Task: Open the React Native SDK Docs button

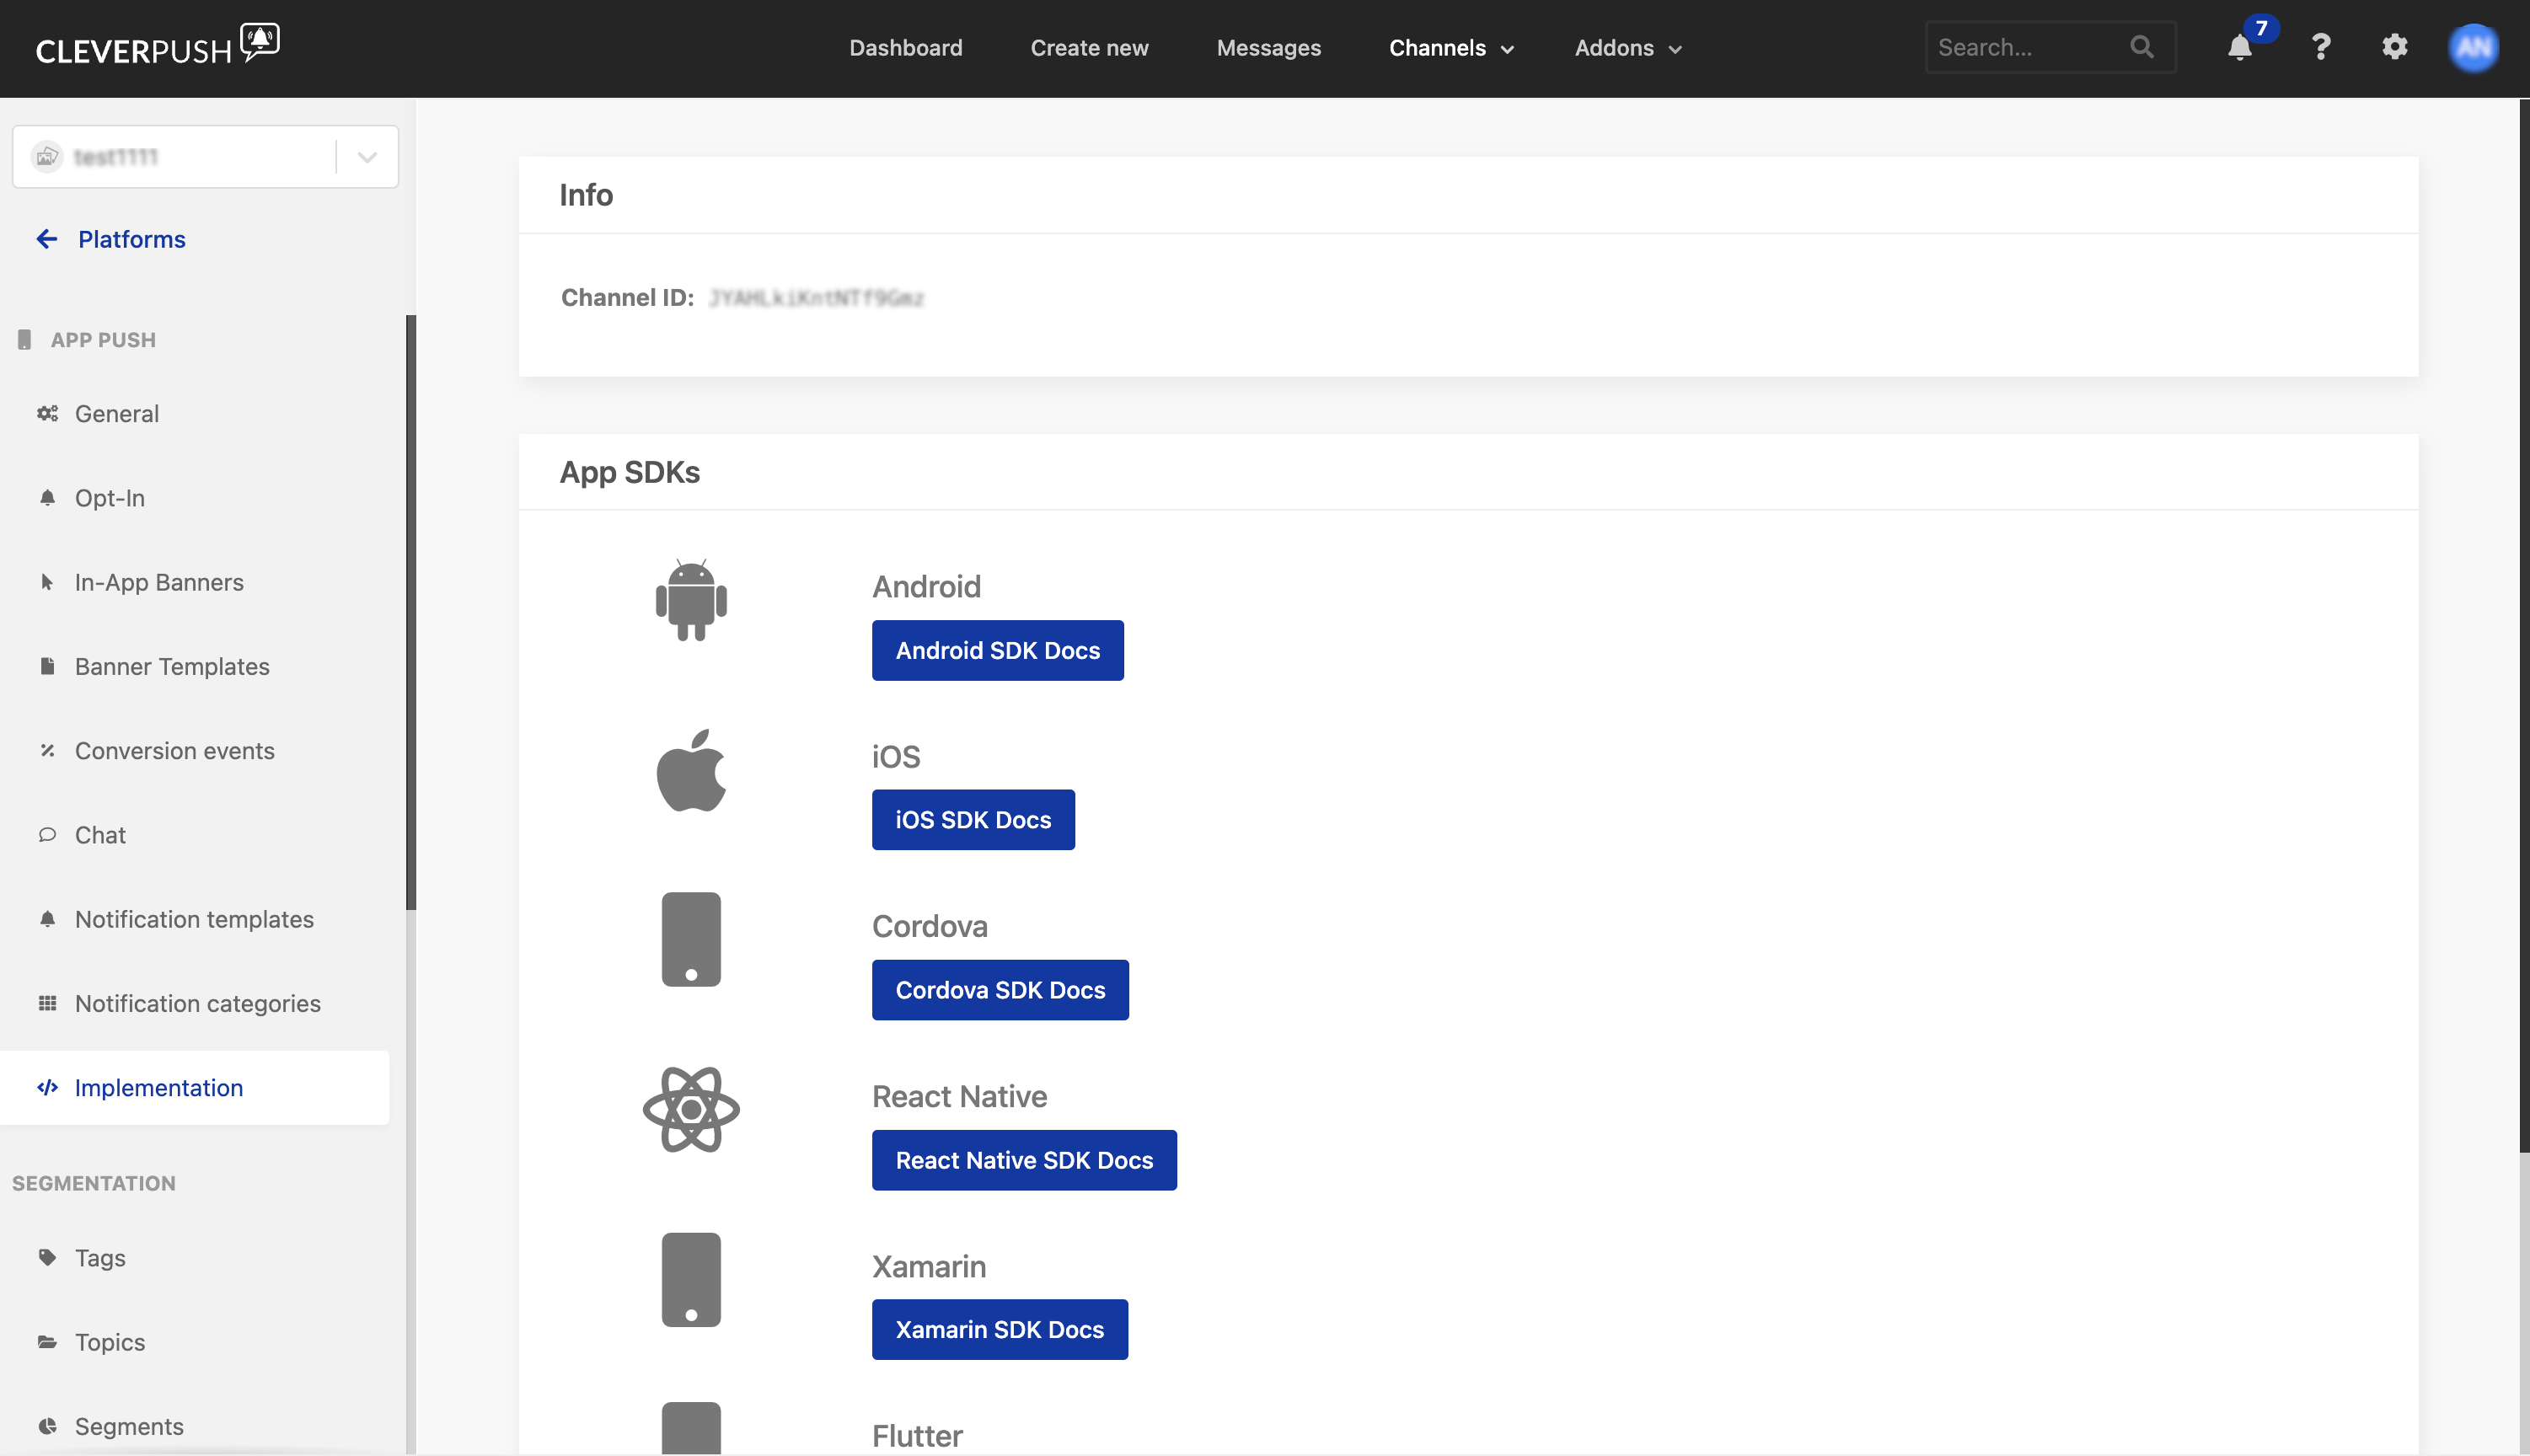Action: coord(1024,1160)
